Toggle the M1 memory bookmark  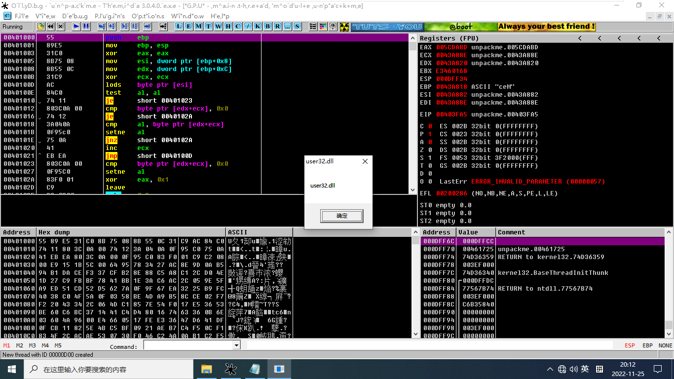[7, 345]
